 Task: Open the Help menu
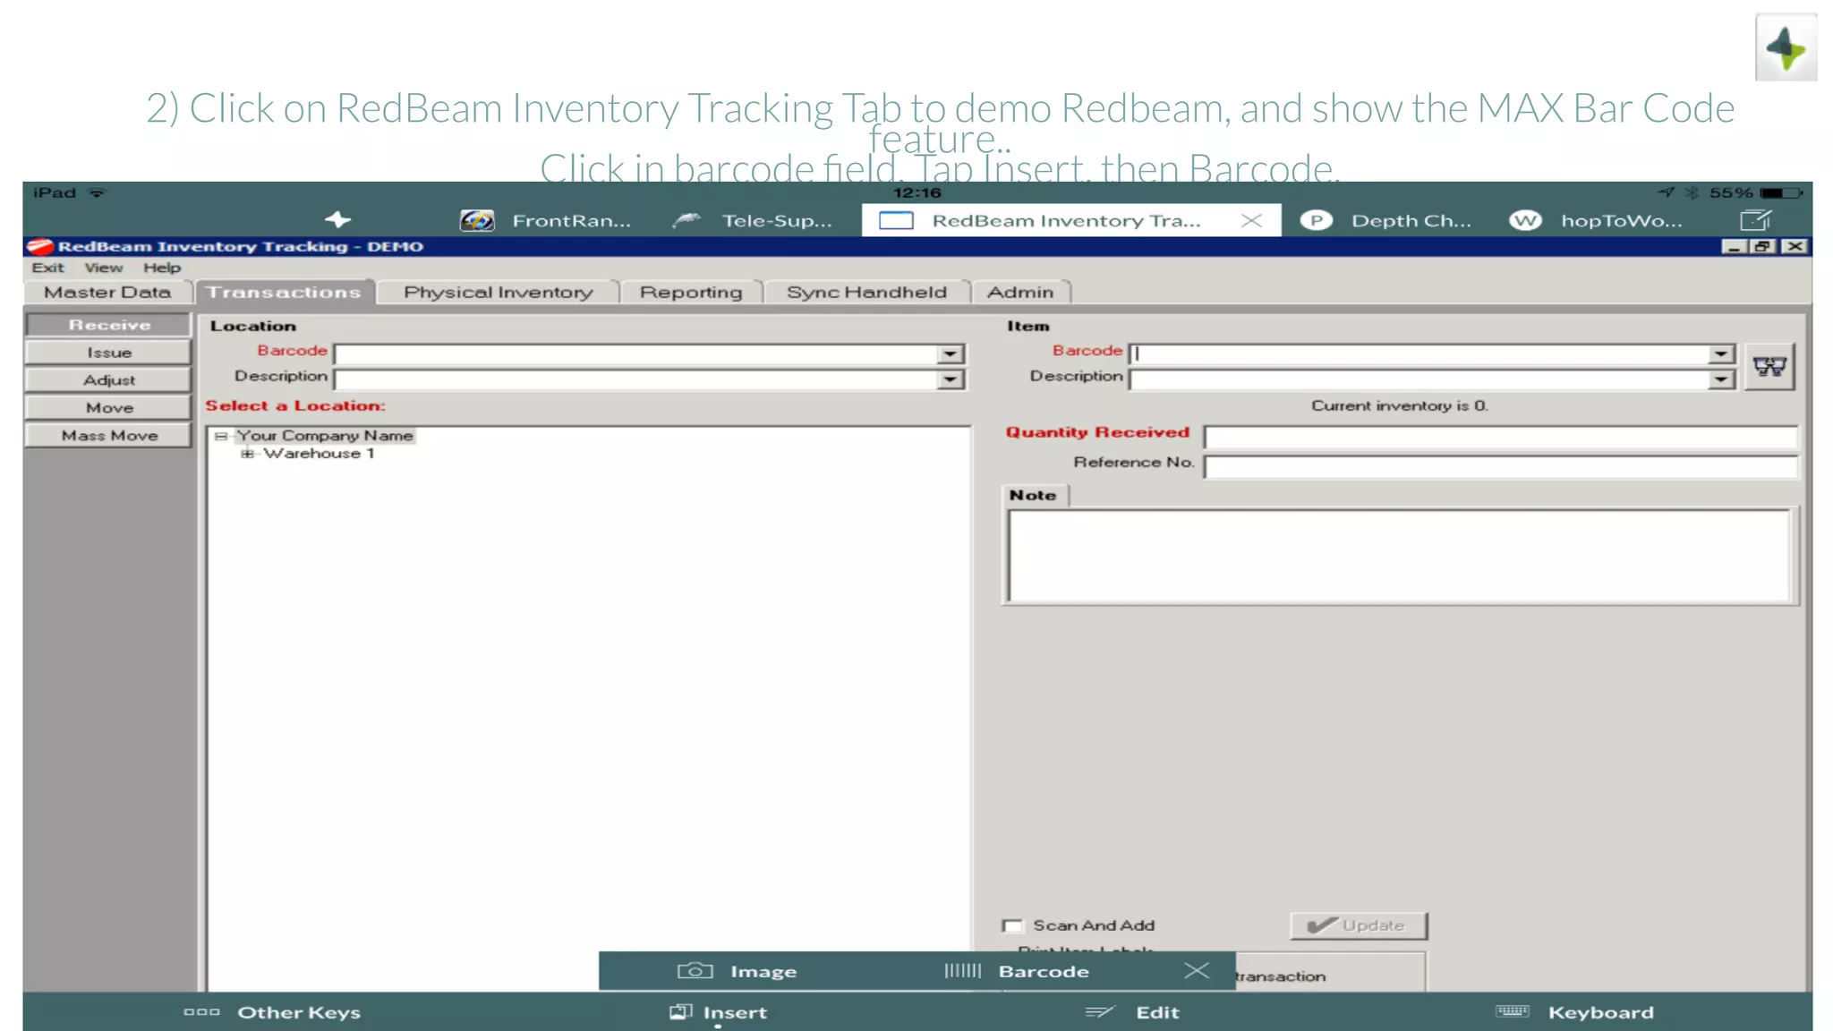coord(162,268)
